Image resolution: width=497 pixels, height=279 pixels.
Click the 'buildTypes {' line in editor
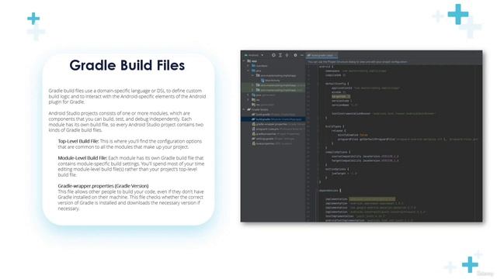click(x=335, y=126)
